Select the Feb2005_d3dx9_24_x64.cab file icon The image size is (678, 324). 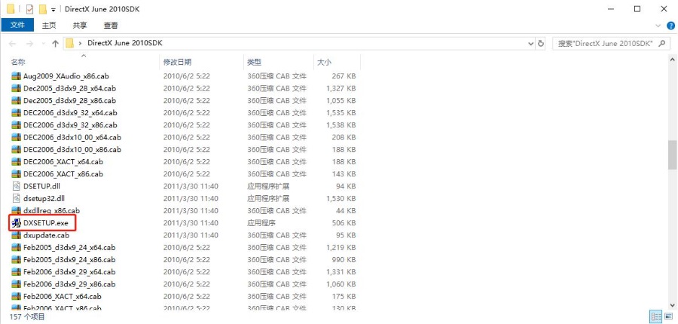pyautogui.click(x=16, y=247)
